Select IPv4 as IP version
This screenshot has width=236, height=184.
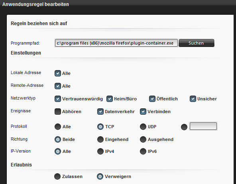100,151
